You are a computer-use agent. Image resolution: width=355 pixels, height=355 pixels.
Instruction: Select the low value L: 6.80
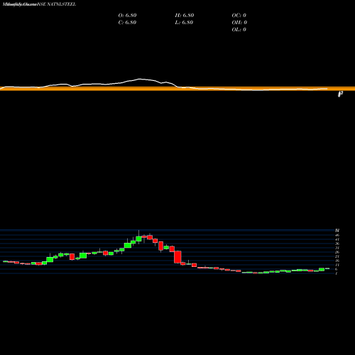tap(184, 22)
